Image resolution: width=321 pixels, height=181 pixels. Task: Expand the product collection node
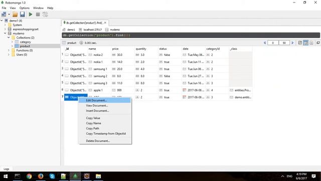12,46
